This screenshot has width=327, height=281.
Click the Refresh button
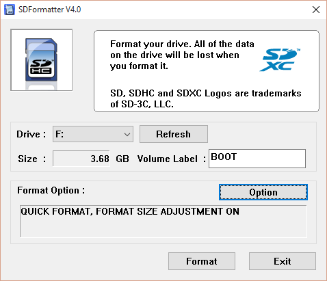174,134
